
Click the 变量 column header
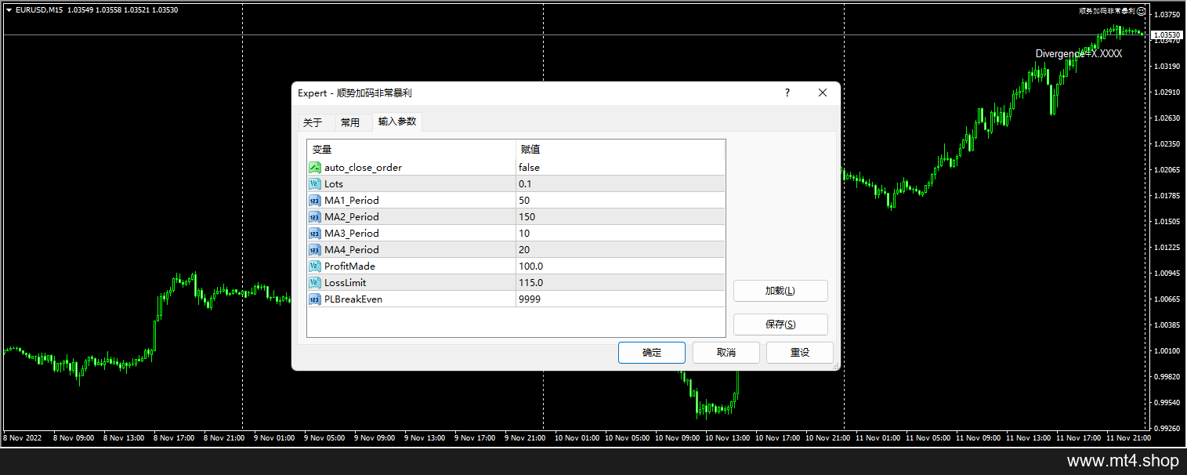click(411, 149)
